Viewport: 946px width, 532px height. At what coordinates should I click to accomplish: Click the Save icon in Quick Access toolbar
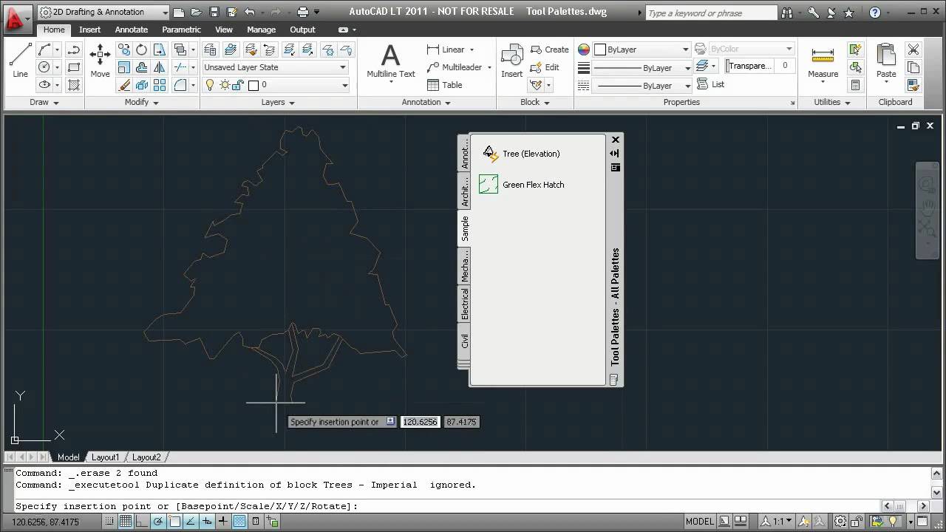point(214,12)
